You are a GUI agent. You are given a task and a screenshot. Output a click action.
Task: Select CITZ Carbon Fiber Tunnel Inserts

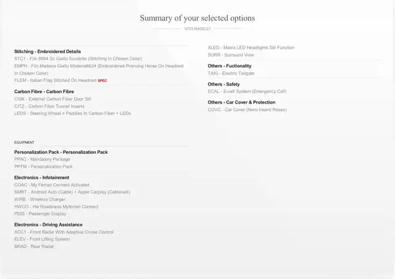pyautogui.click(x=49, y=106)
